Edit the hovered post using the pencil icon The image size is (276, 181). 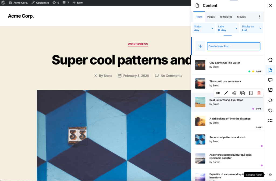[226, 93]
